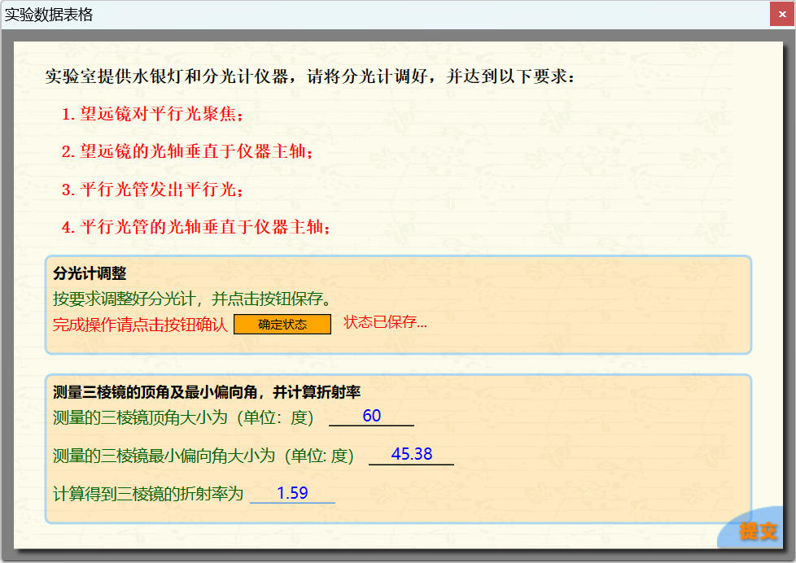The height and width of the screenshot is (563, 796).
Task: Click the red prompt 完成操作请点击按钮确认
Action: point(140,324)
